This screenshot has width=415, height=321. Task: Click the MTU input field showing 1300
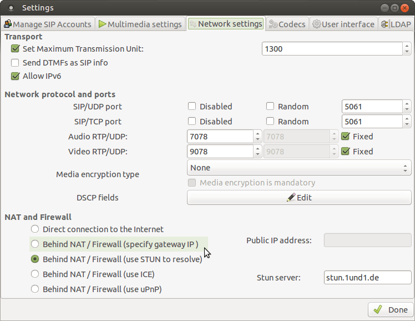click(x=332, y=49)
